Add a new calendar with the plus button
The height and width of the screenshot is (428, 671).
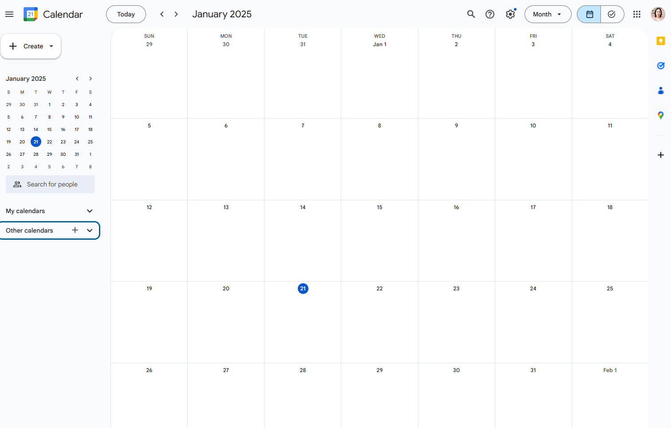point(75,230)
